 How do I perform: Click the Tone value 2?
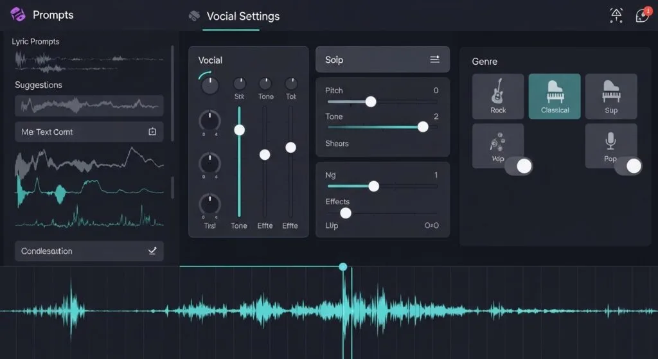click(x=436, y=117)
